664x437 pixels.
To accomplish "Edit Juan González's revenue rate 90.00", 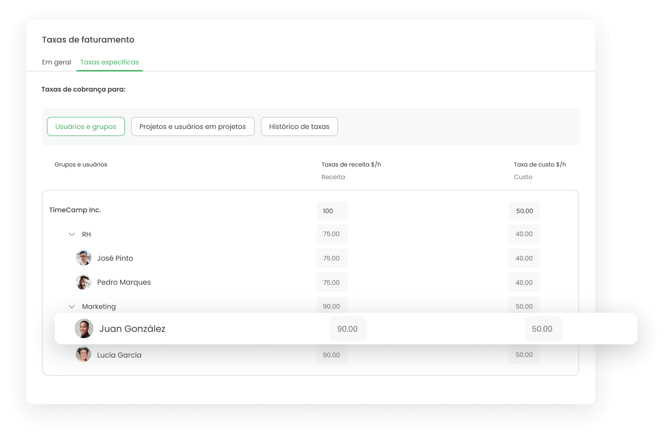I will [348, 329].
